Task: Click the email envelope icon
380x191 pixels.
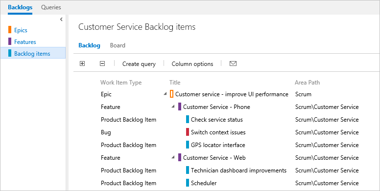Action: point(233,64)
